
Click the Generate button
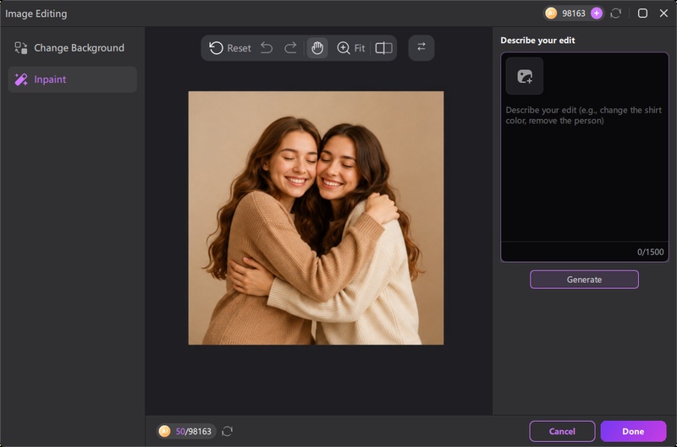(584, 280)
